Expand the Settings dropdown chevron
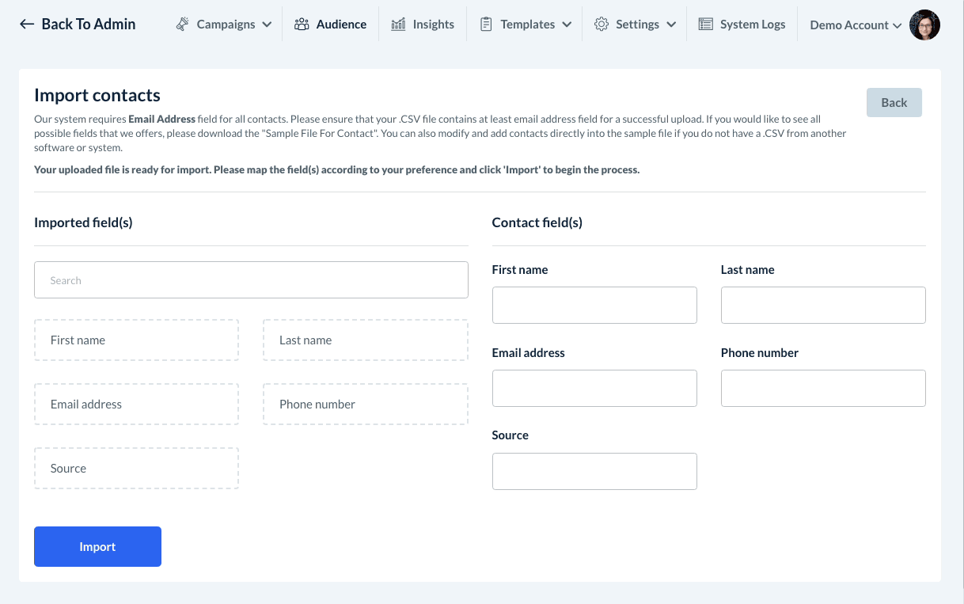964x604 pixels. [671, 25]
